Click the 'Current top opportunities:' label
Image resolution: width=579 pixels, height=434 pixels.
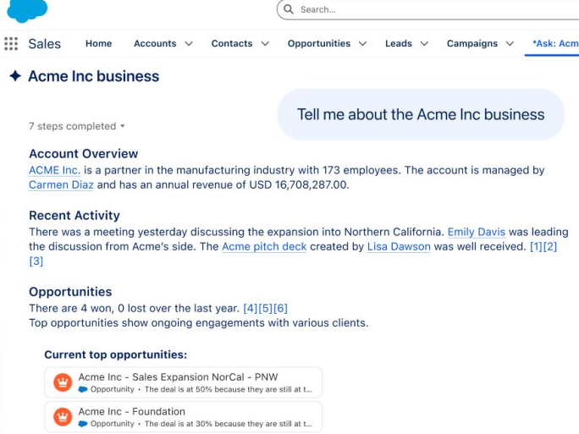(x=116, y=354)
